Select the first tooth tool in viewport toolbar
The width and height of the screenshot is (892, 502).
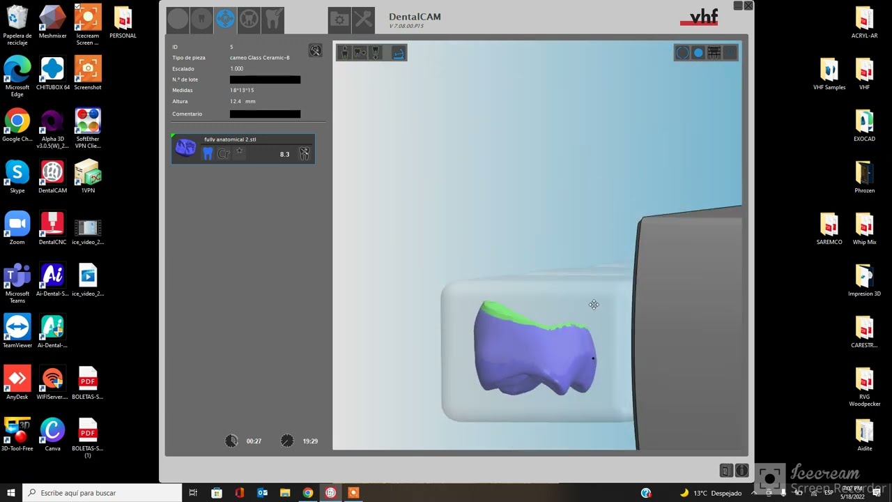click(x=344, y=52)
